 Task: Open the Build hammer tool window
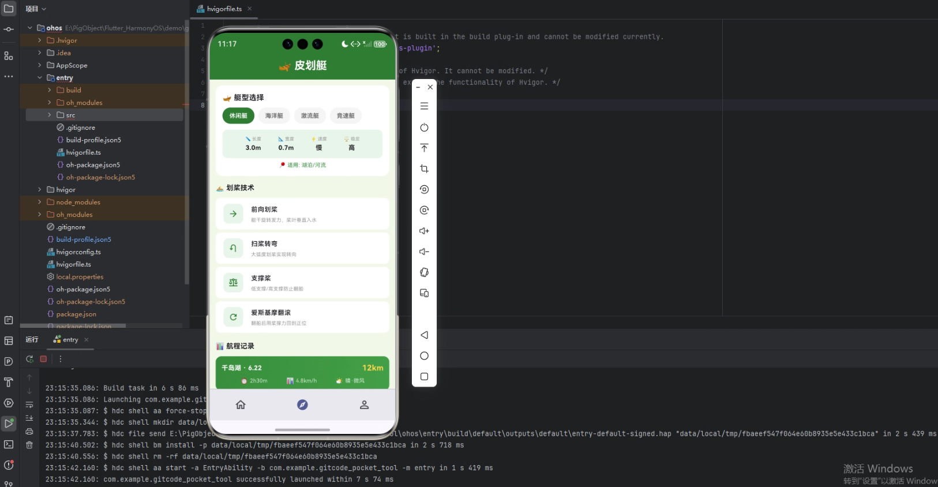[x=9, y=382]
